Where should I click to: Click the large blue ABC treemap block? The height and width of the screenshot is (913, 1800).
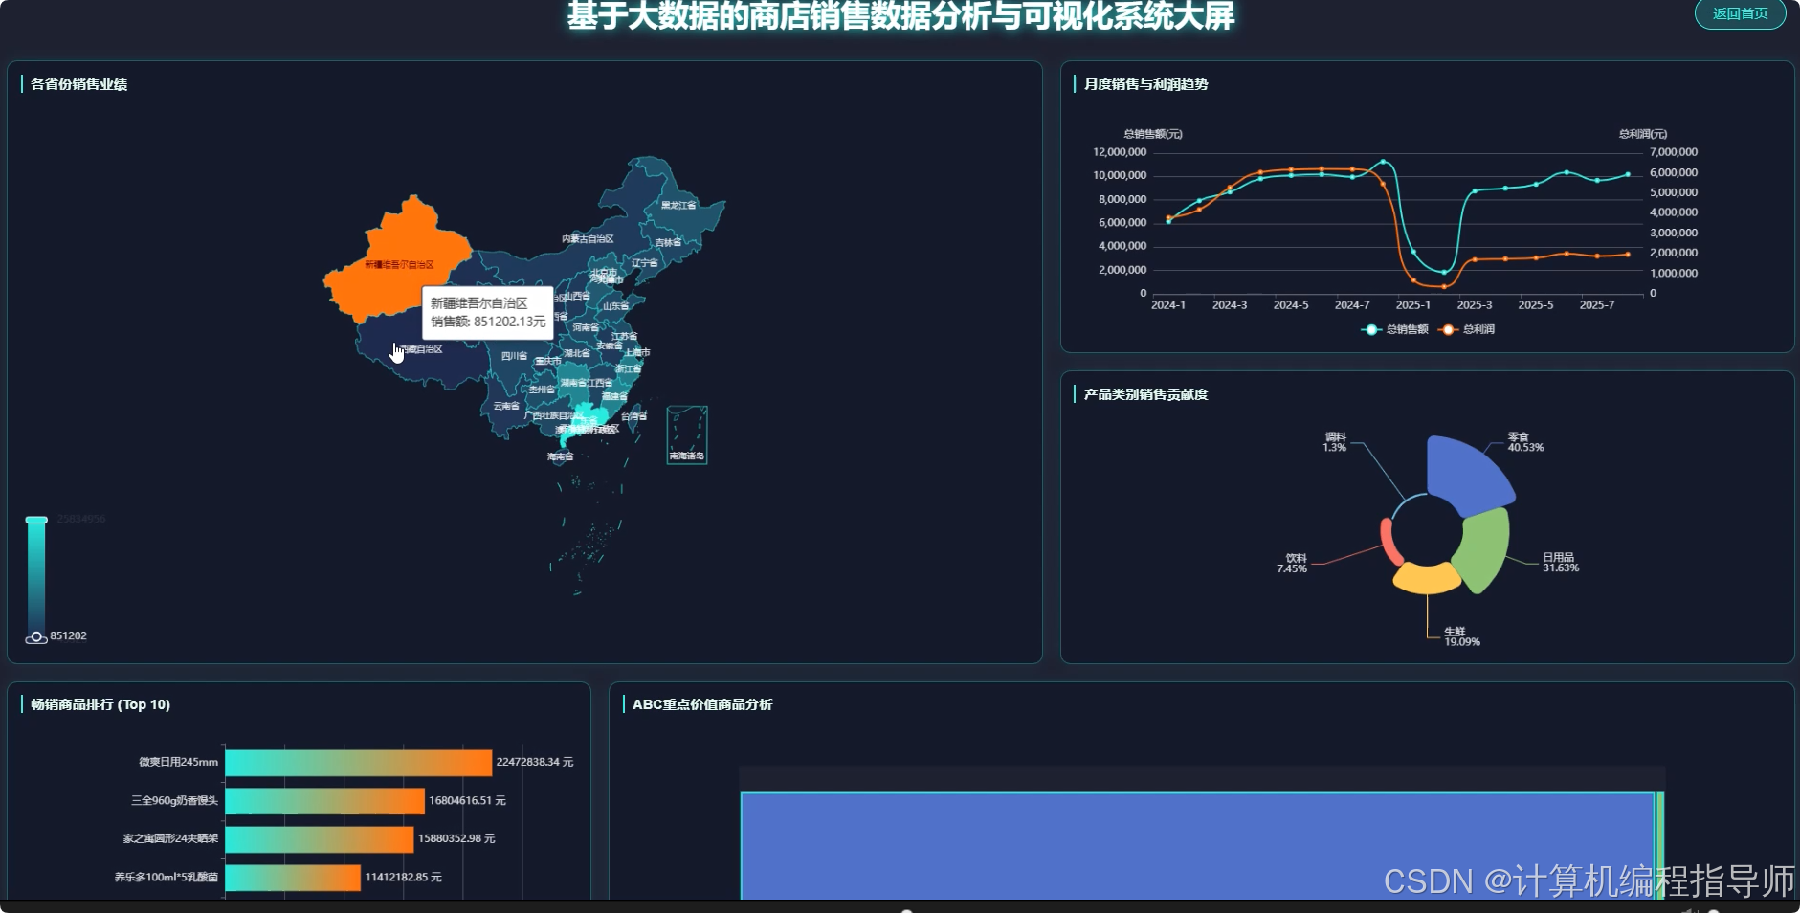1197,846
